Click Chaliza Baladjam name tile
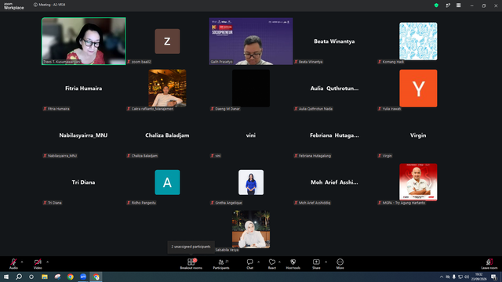 (x=167, y=136)
